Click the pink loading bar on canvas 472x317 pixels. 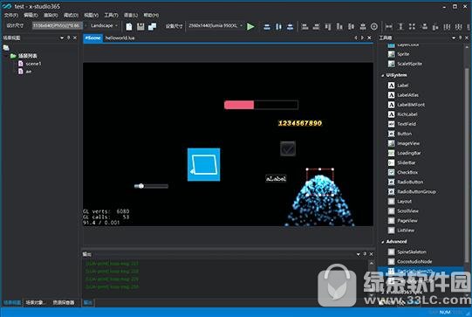click(261, 105)
